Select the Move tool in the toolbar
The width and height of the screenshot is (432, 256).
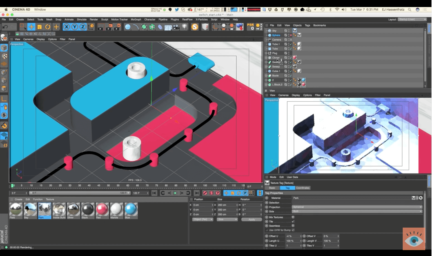tap(31, 27)
